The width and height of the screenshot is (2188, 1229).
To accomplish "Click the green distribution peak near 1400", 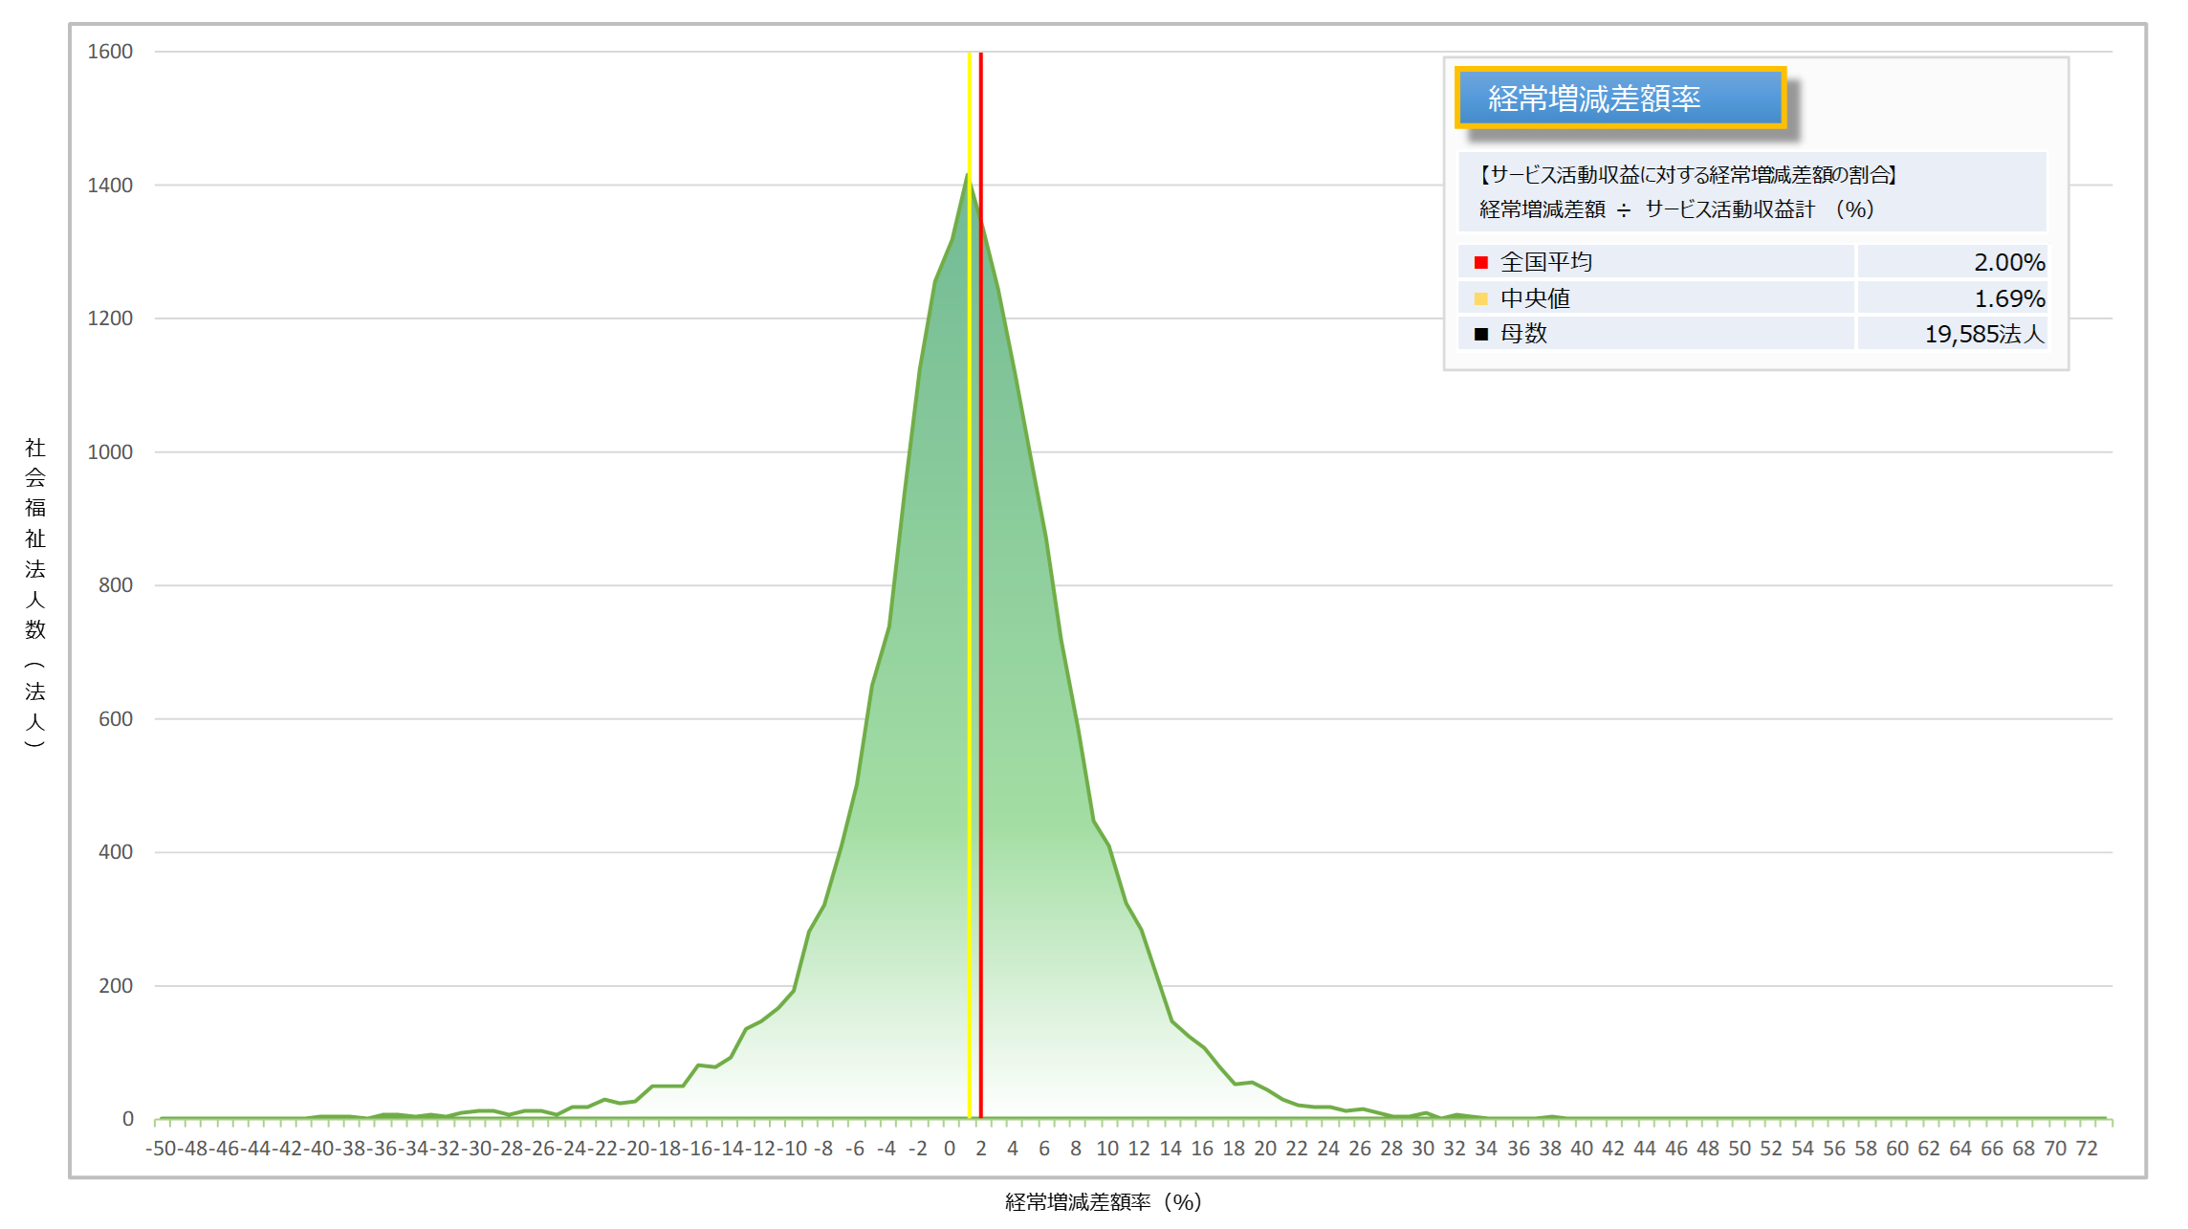I will (x=967, y=176).
